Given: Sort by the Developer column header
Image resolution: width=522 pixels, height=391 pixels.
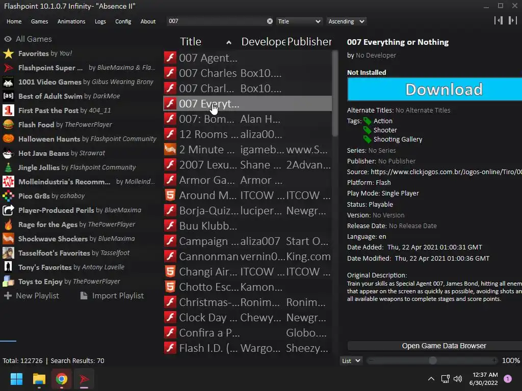Looking at the screenshot, I should click(x=263, y=42).
